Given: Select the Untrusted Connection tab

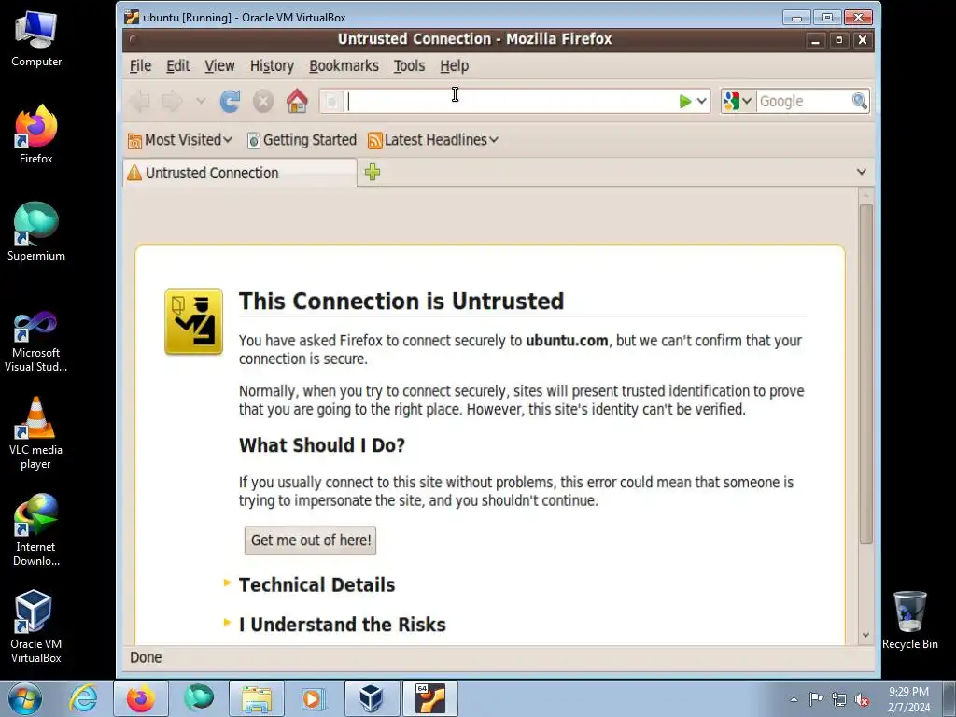Looking at the screenshot, I should point(239,173).
